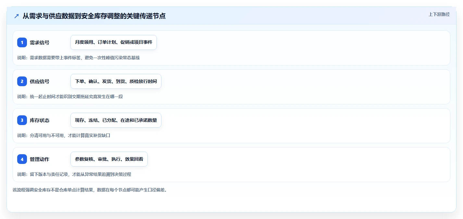
Task: Click the note about 留下版本与责任记录
Action: (74, 174)
